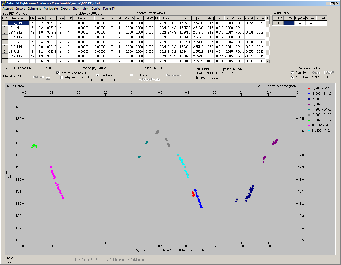Click the DeltaT column header
Screen dimensions: 341x265
[83, 18]
